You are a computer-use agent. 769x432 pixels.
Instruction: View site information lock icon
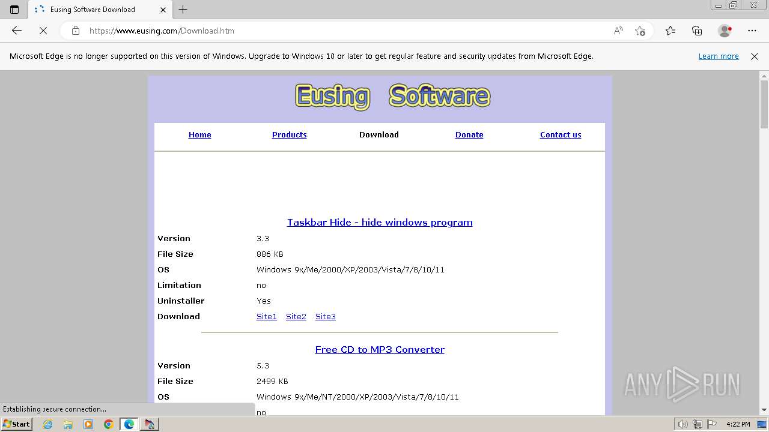(x=76, y=31)
